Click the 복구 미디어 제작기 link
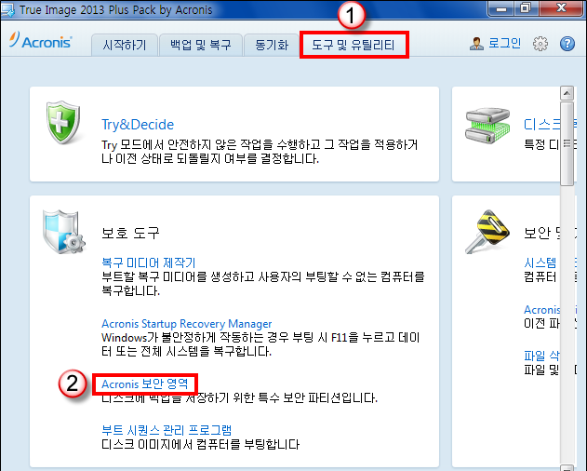 (149, 262)
